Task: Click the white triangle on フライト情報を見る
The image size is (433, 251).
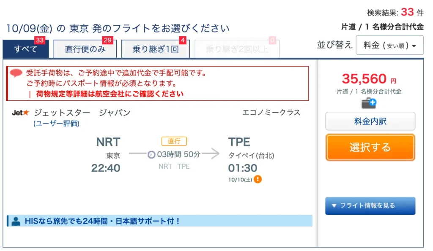Action: tap(334, 205)
